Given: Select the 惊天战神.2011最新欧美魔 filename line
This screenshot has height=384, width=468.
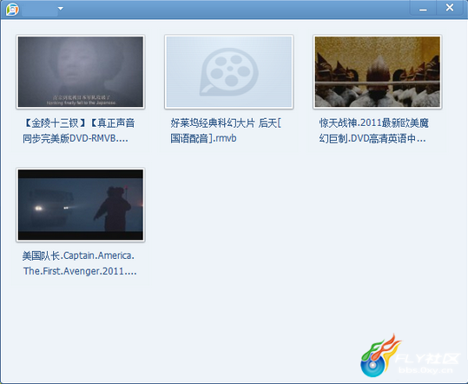Looking at the screenshot, I should (374, 123).
